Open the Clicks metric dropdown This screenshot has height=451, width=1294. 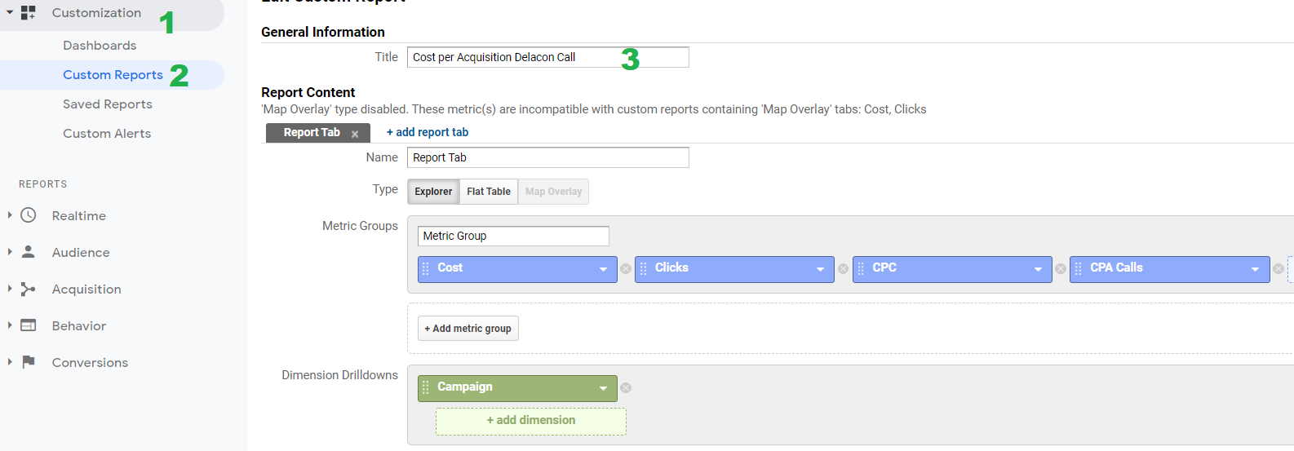820,269
